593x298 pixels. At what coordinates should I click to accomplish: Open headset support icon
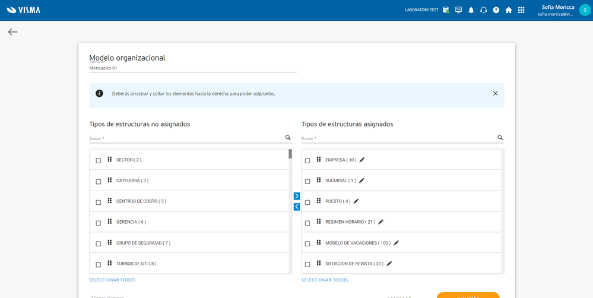pyautogui.click(x=484, y=10)
